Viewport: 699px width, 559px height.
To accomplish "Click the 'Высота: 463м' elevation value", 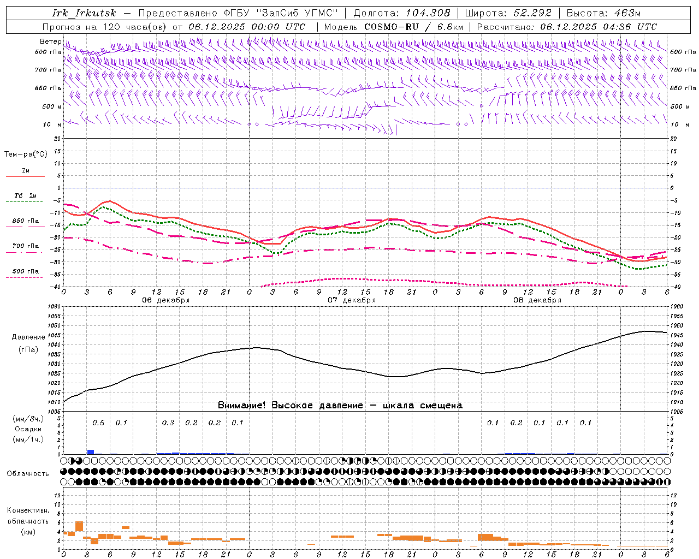I will click(603, 13).
